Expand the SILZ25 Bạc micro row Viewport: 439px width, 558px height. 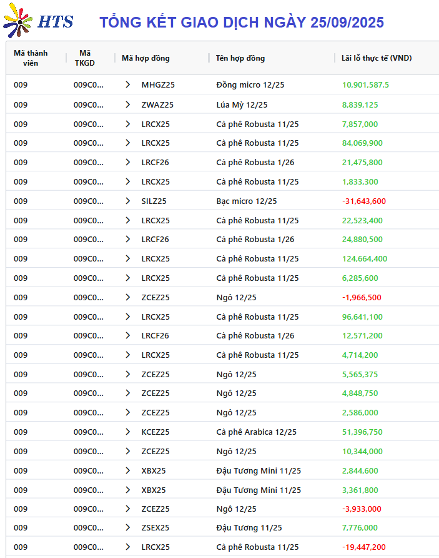click(x=128, y=201)
